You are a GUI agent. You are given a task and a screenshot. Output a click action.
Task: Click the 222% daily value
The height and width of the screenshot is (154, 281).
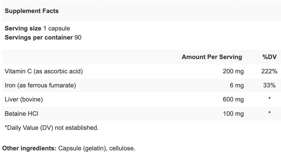[x=269, y=71]
